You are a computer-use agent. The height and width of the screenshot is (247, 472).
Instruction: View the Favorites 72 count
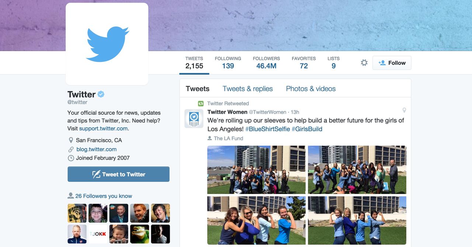pyautogui.click(x=304, y=63)
